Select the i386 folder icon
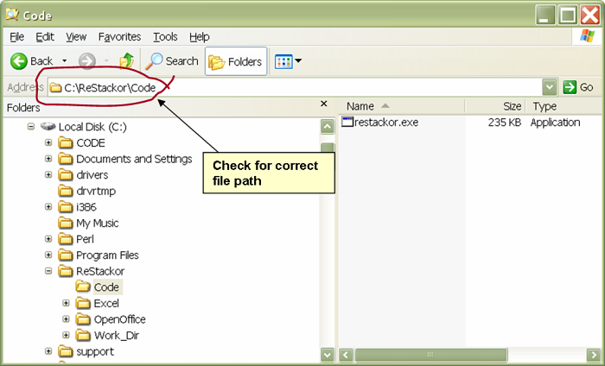This screenshot has height=366, width=605. pos(65,207)
